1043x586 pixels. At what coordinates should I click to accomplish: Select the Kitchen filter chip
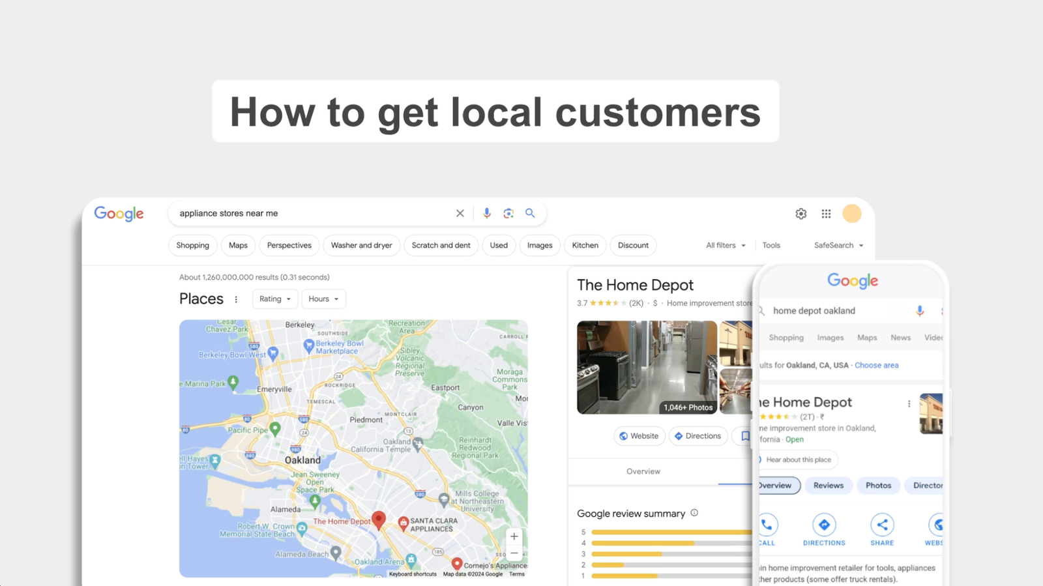click(x=585, y=246)
